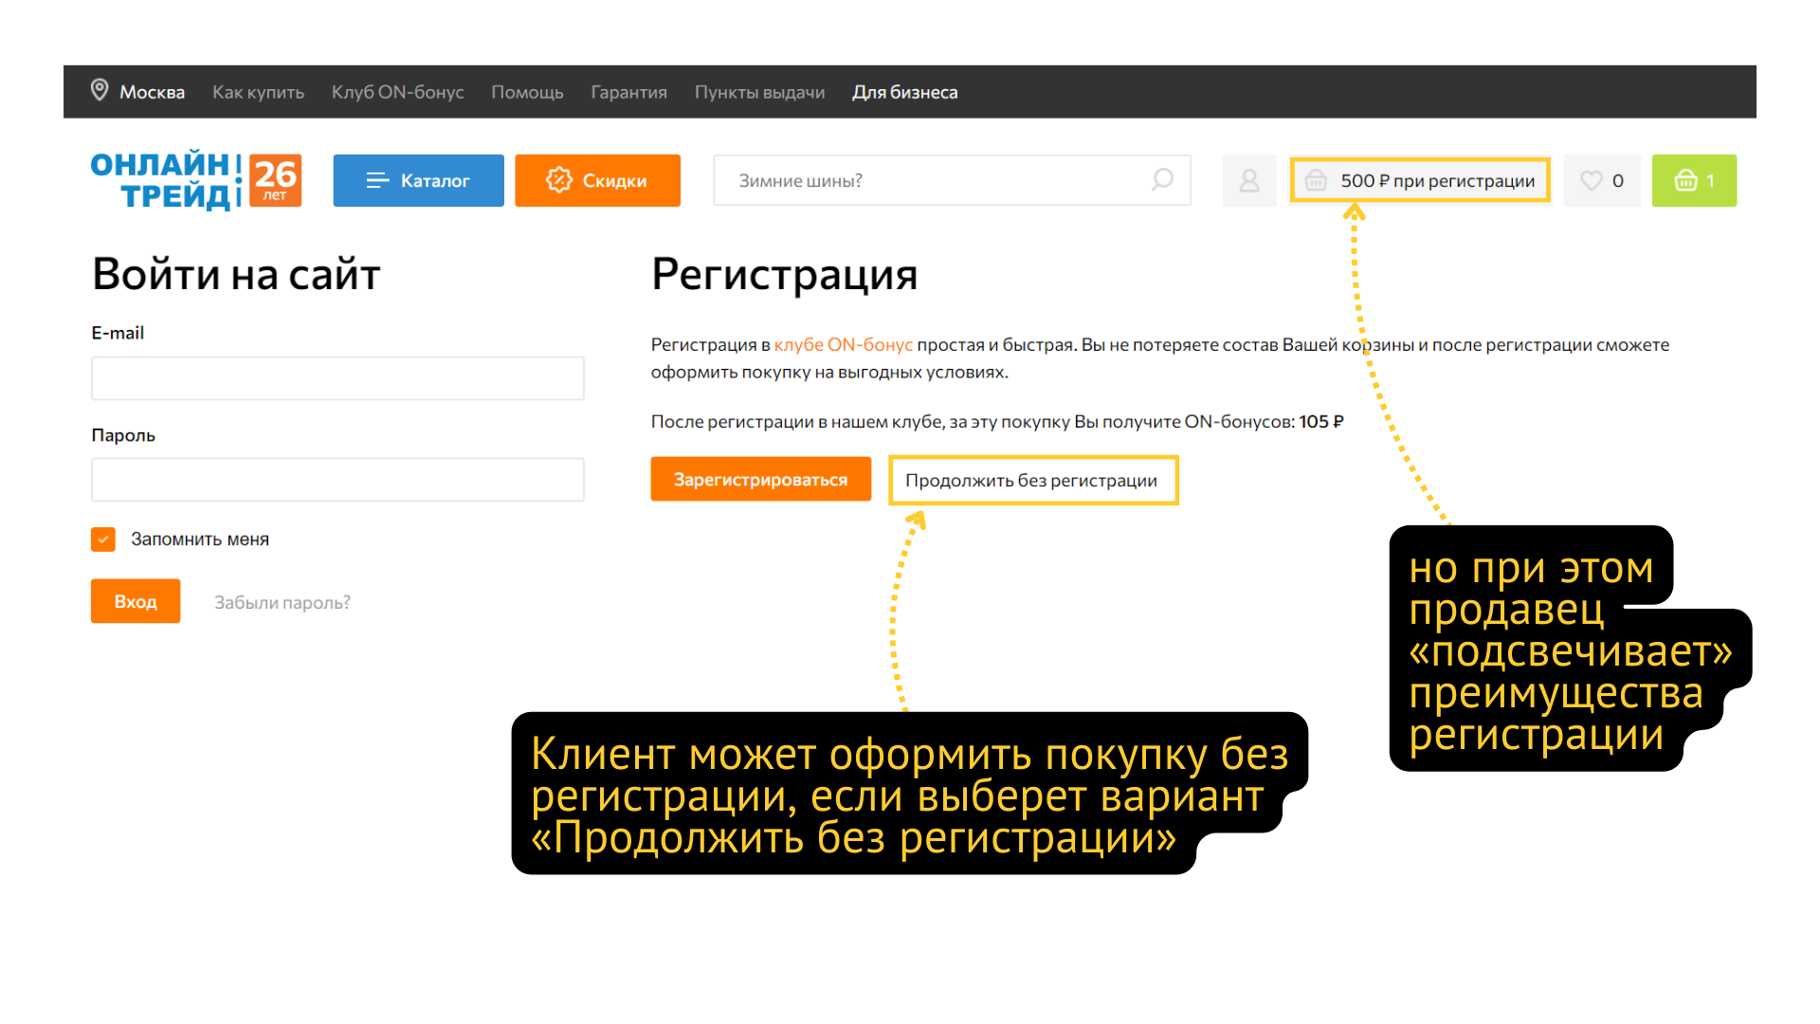Click the 26 лет anniversary badge
Image resolution: width=1820 pixels, height=1024 pixels.
[x=276, y=180]
